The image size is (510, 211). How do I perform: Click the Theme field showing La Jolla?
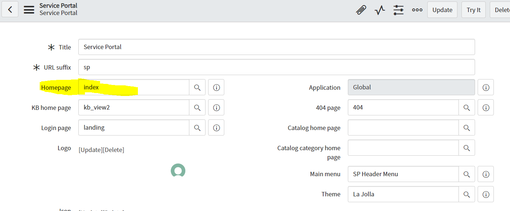pos(403,194)
